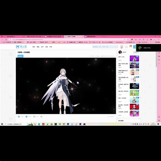Like the model with the thumbs-up icon

tap(19, 116)
